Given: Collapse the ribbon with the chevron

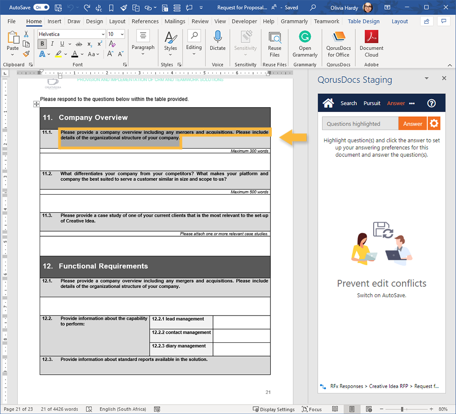Looking at the screenshot, I should (x=450, y=65).
